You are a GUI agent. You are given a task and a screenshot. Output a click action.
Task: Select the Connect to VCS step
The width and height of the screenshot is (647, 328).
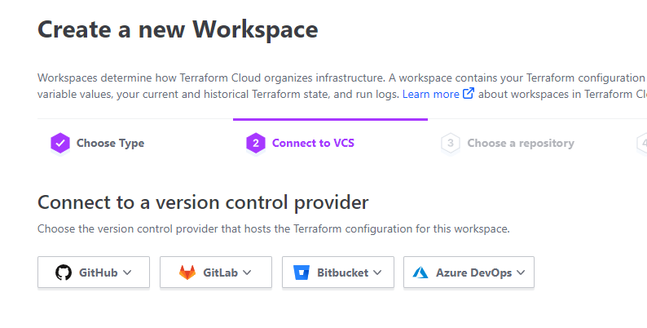[x=313, y=144]
